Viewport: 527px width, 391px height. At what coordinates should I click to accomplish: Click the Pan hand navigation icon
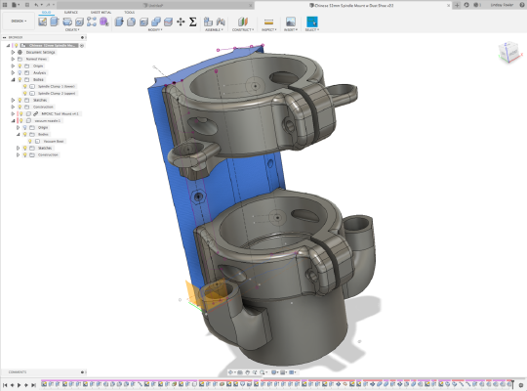(x=247, y=372)
